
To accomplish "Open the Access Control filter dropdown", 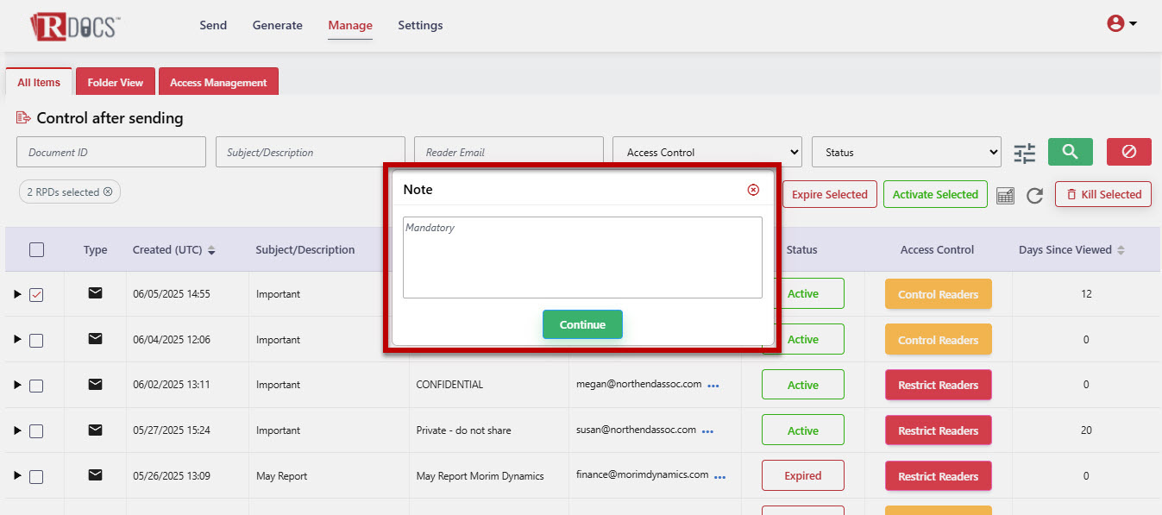I will click(707, 153).
